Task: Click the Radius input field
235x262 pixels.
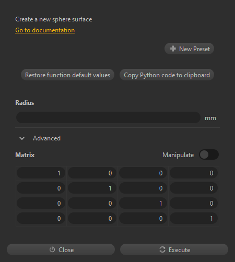Action: 108,117
